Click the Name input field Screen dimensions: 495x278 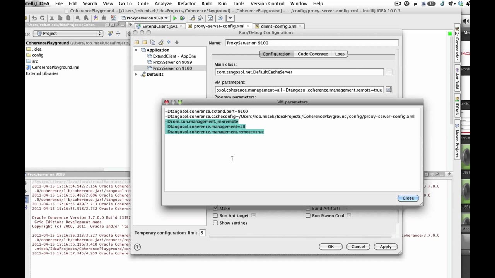coord(312,43)
